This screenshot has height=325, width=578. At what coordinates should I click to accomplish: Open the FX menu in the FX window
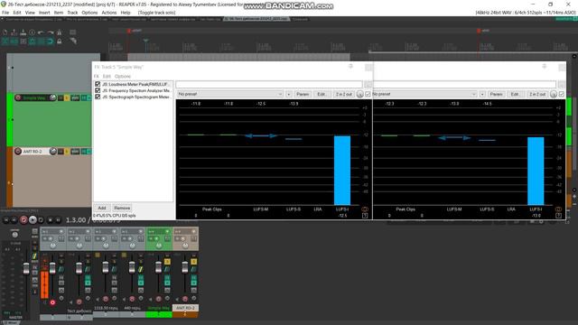97,76
